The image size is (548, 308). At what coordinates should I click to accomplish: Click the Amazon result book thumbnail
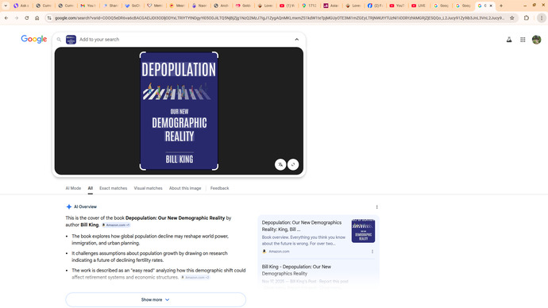pyautogui.click(x=363, y=231)
